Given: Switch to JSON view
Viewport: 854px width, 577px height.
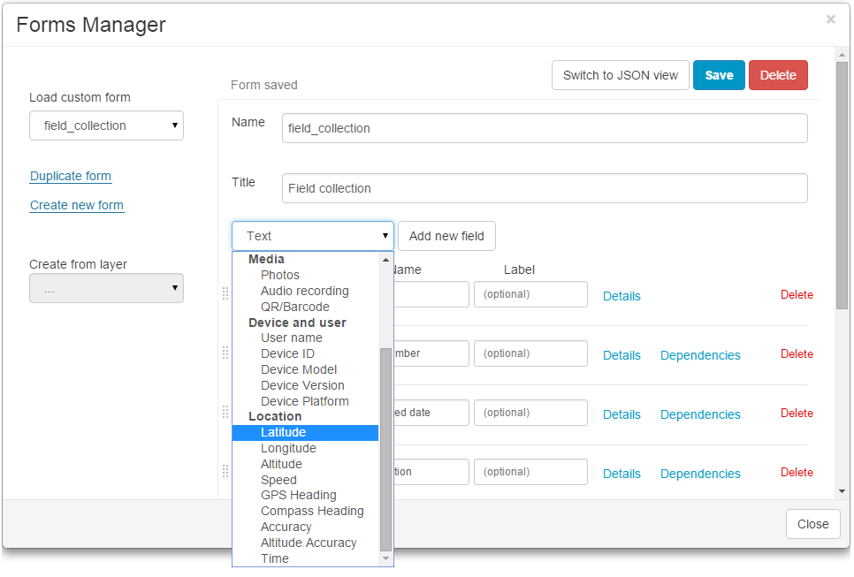Looking at the screenshot, I should [x=620, y=75].
